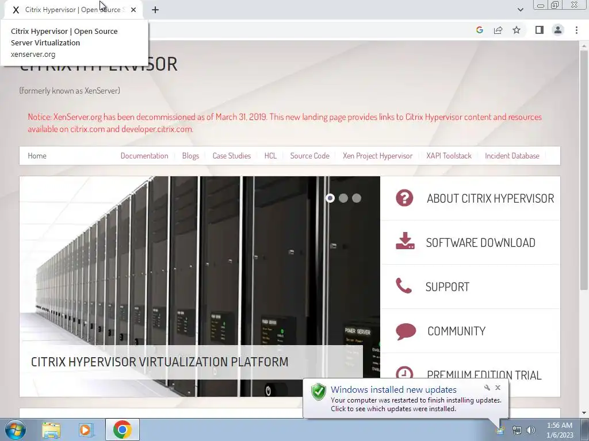Click scrollbar down arrow
The image size is (589, 441).
click(x=583, y=413)
